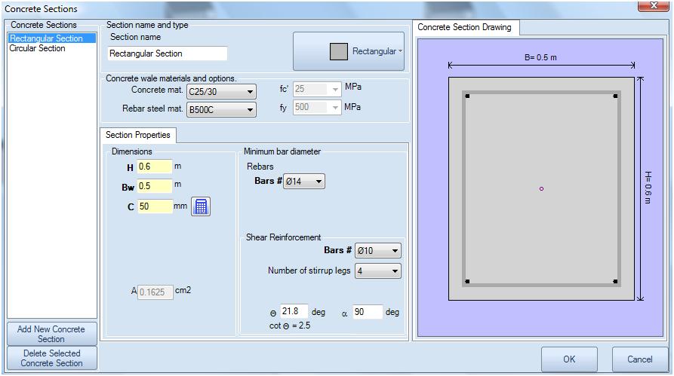Screen dimensions: 674x376
Task: Click the C cover field
Action: pos(155,206)
